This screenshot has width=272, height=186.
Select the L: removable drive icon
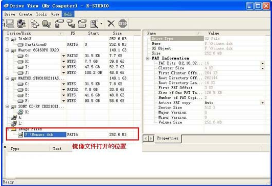13,123
